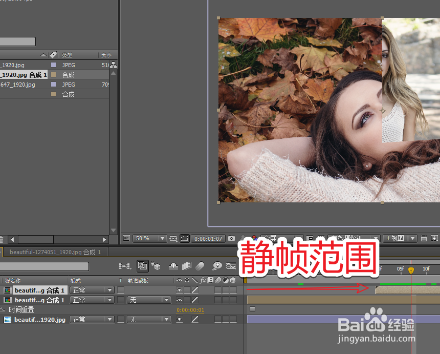Click the 模式 column header
Image resolution: width=440 pixels, height=354 pixels.
point(76,280)
